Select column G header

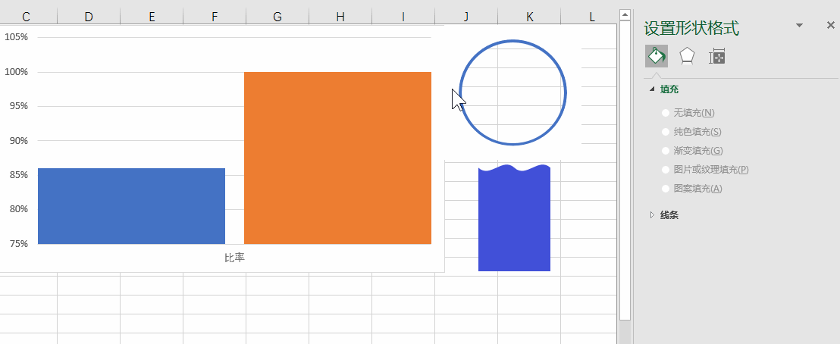pyautogui.click(x=277, y=17)
